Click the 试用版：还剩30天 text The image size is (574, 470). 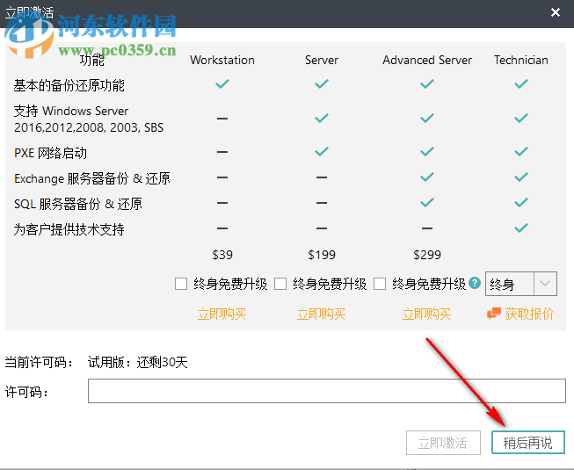(138, 362)
